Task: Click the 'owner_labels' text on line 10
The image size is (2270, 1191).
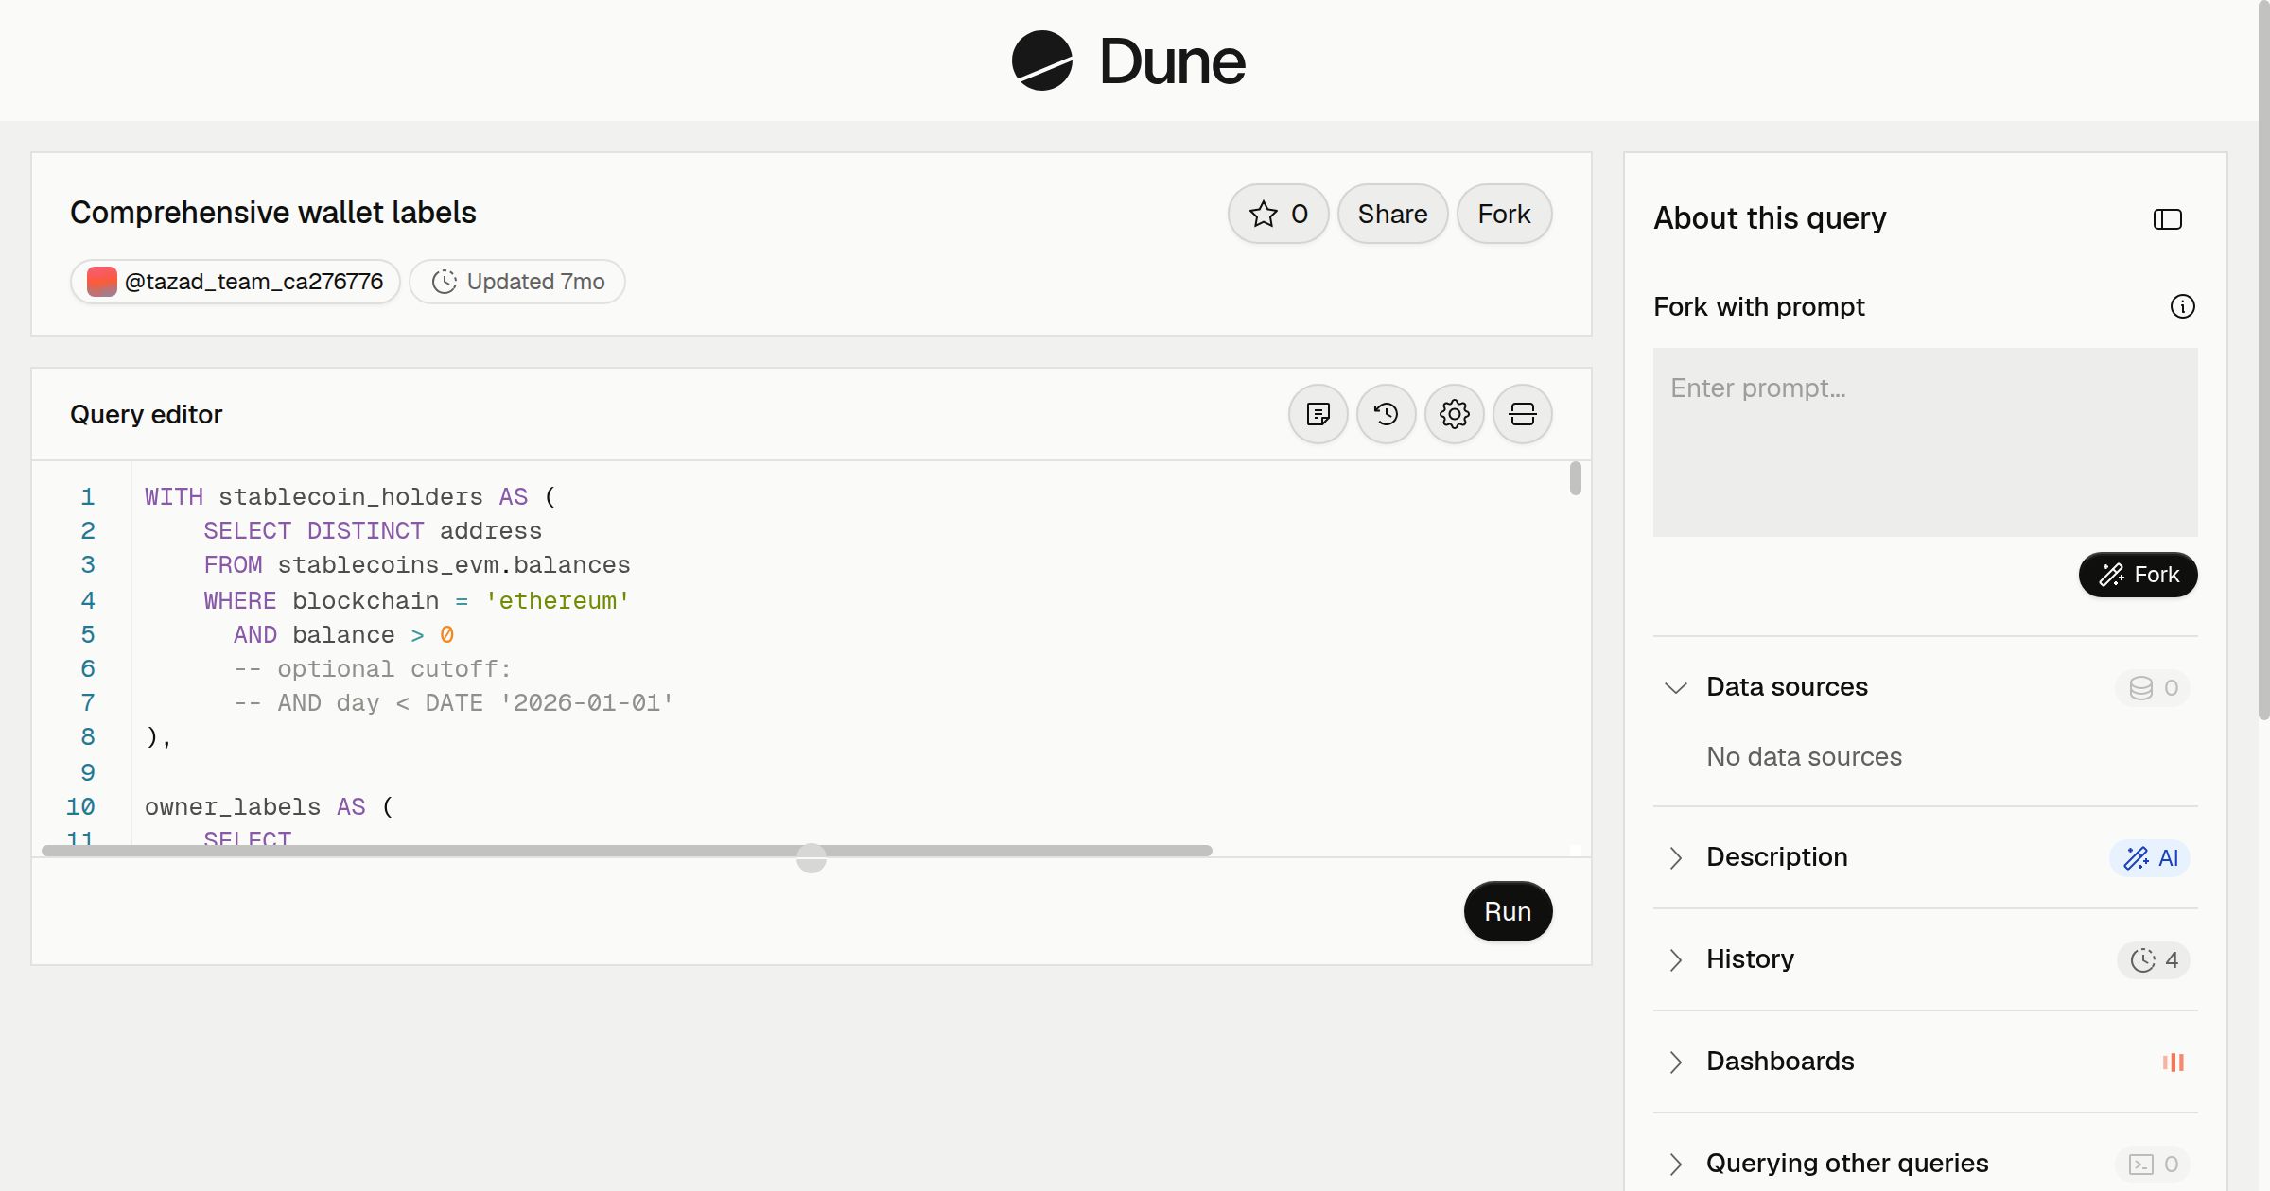Action: 233,807
